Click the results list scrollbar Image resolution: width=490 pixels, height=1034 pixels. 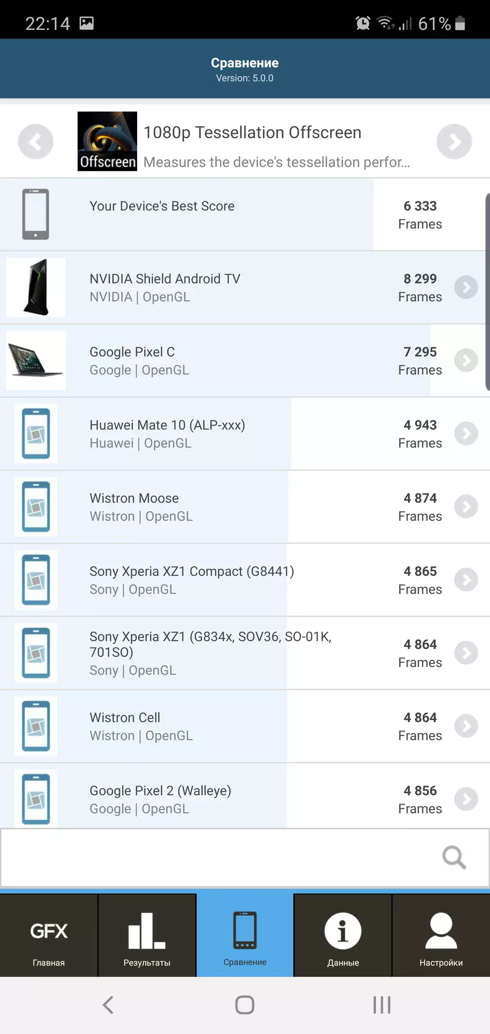pyautogui.click(x=487, y=292)
